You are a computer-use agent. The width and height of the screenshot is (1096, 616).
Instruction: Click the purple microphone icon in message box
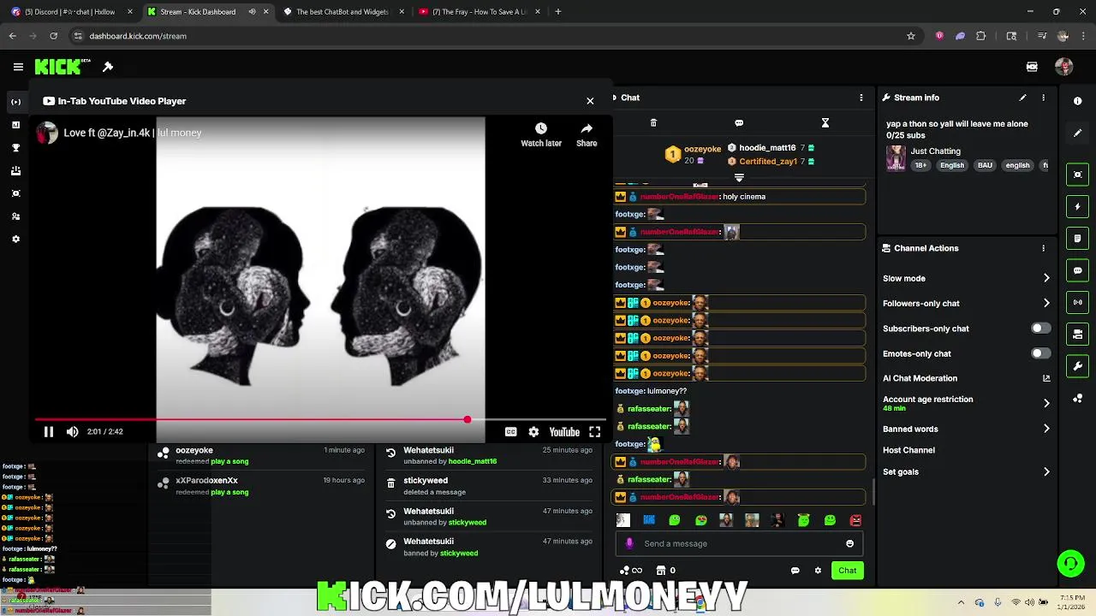point(629,543)
